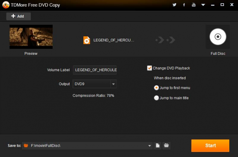Click the Full Disc mode icon
Viewport: 238px width, 157px height.
coord(218,37)
